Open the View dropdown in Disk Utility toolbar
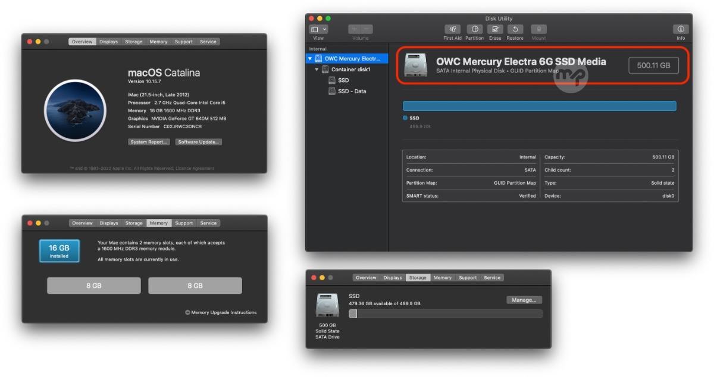This screenshot has height=377, width=714. click(x=318, y=29)
